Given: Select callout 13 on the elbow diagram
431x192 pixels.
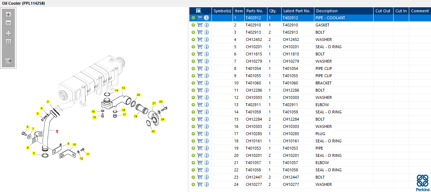Looking at the screenshot, I should pos(124,88).
